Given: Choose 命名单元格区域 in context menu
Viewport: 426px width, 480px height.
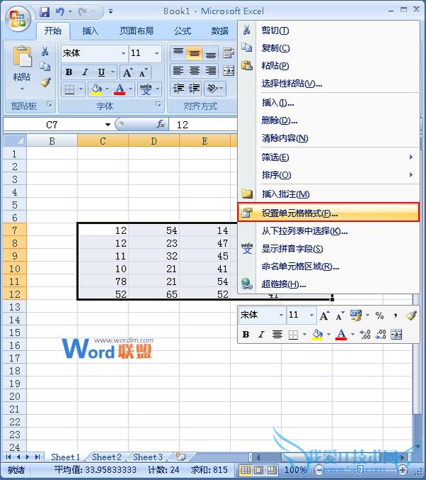Looking at the screenshot, I should coord(328,267).
